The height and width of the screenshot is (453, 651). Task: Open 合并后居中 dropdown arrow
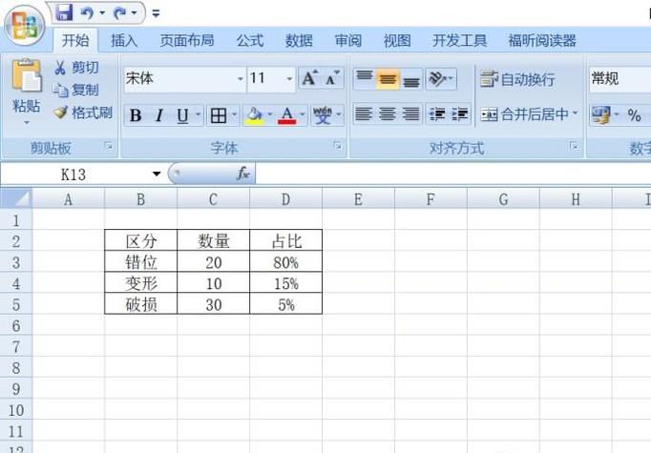pyautogui.click(x=575, y=113)
